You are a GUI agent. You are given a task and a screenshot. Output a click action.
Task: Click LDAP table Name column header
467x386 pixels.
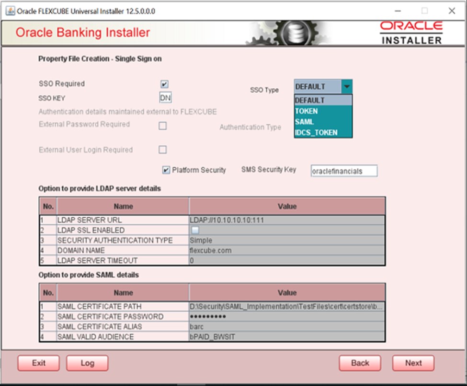pyautogui.click(x=123, y=206)
